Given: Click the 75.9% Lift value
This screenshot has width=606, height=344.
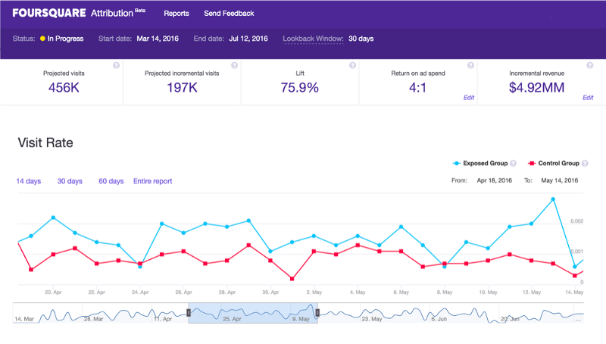Looking at the screenshot, I should point(300,88).
